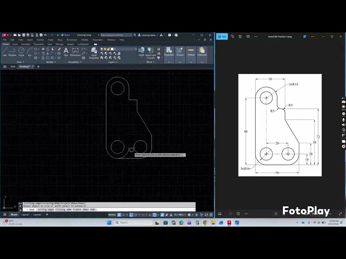Image resolution: width=346 pixels, height=259 pixels.
Task: Click the Windows taskbar Search box
Action: [x=134, y=223]
